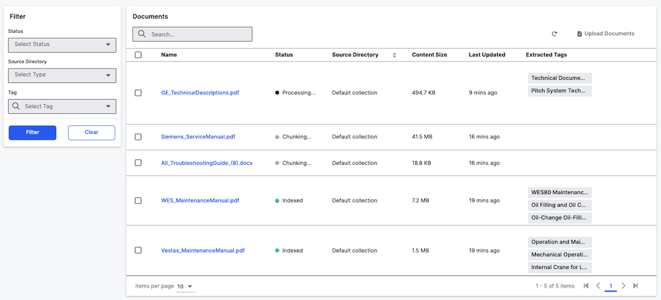The image size is (661, 300).
Task: Click the '494.7 KB' content size cell
Action: tap(424, 92)
